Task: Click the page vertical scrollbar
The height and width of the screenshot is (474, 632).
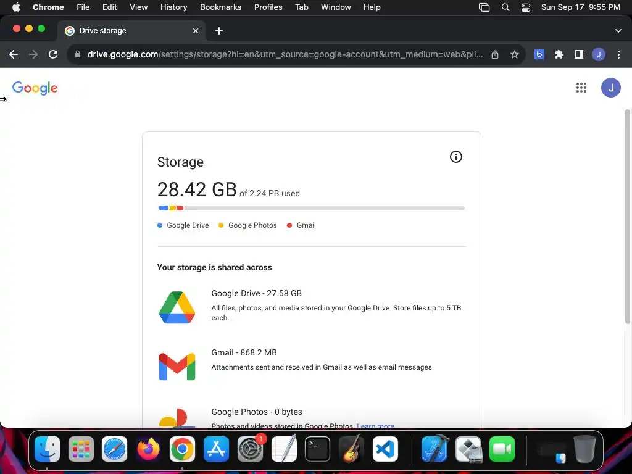Action: tap(627, 216)
